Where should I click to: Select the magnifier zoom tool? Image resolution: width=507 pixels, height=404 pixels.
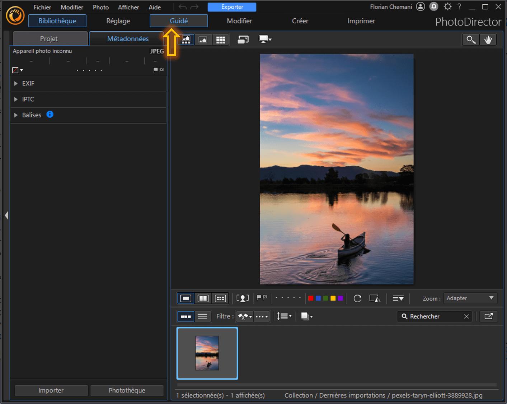click(471, 40)
